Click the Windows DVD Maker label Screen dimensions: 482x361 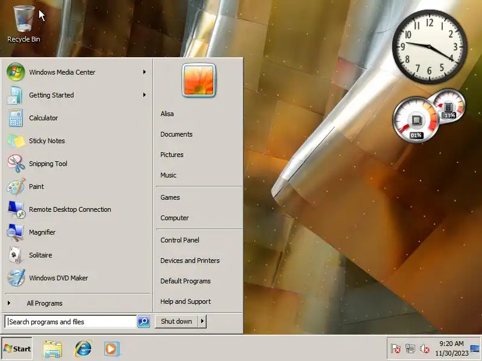[x=58, y=278]
